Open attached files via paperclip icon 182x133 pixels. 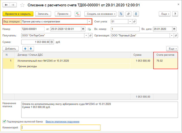pyautogui.click(x=129, y=14)
